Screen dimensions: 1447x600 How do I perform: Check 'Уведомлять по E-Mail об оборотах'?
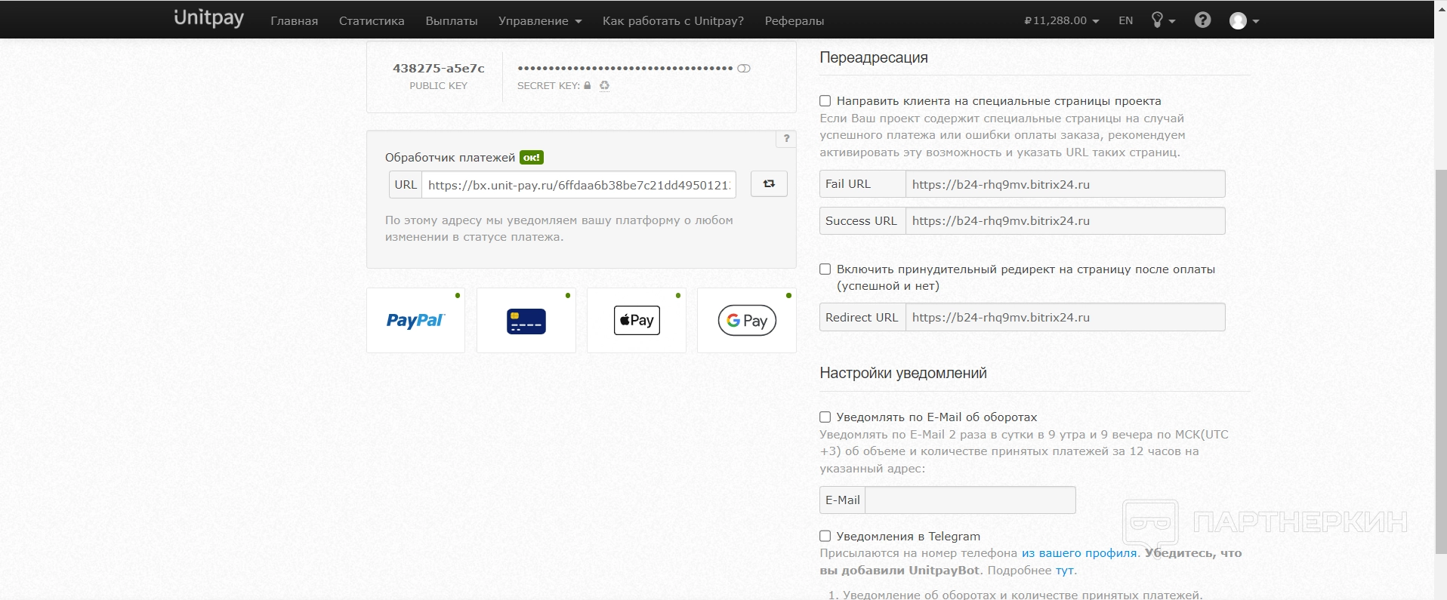tap(825, 417)
